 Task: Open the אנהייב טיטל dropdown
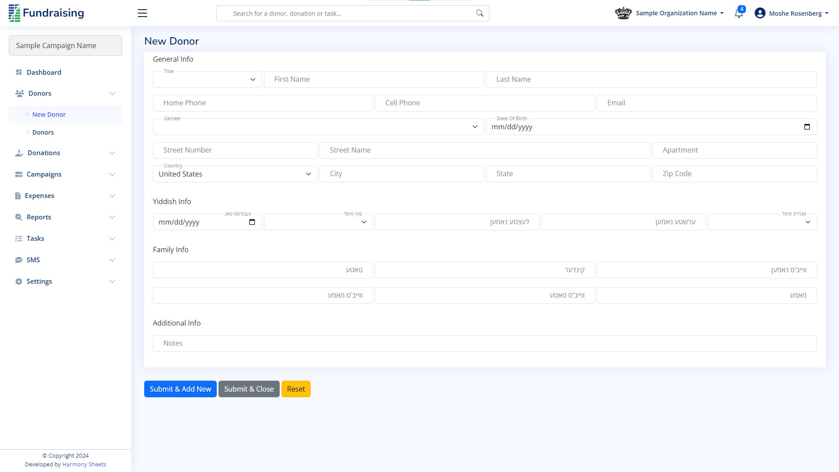coord(763,222)
